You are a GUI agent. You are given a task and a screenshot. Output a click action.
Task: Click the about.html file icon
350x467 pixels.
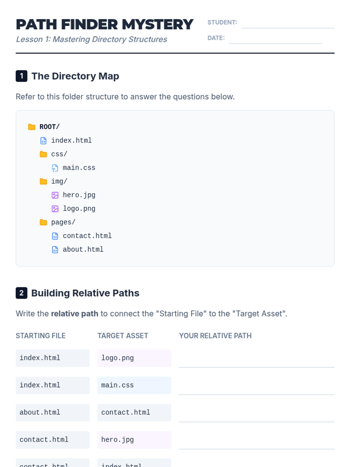point(55,250)
